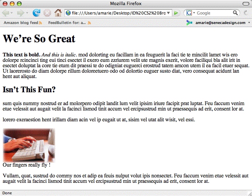Click the RSS icon beside FeedBulletin bookmark
This screenshot has width=252, height=196.
(x=90, y=23)
